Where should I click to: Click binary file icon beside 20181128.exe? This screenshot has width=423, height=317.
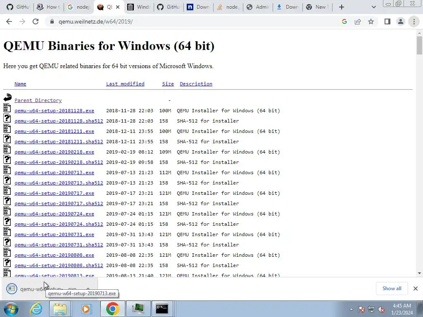coord(7,108)
